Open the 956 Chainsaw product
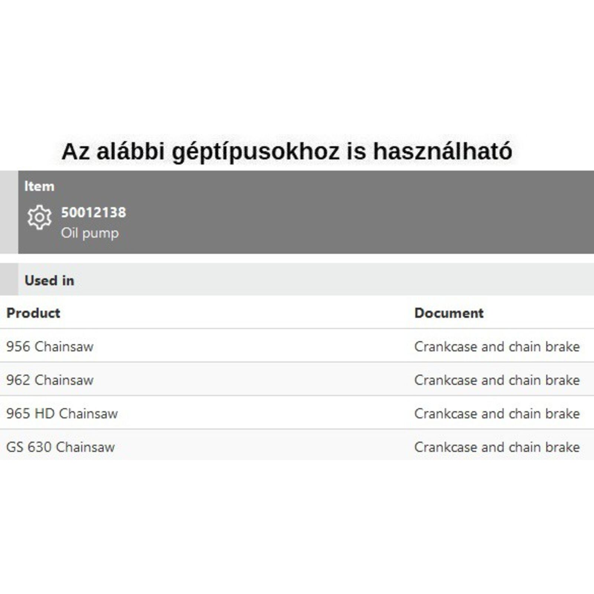 tap(50, 346)
